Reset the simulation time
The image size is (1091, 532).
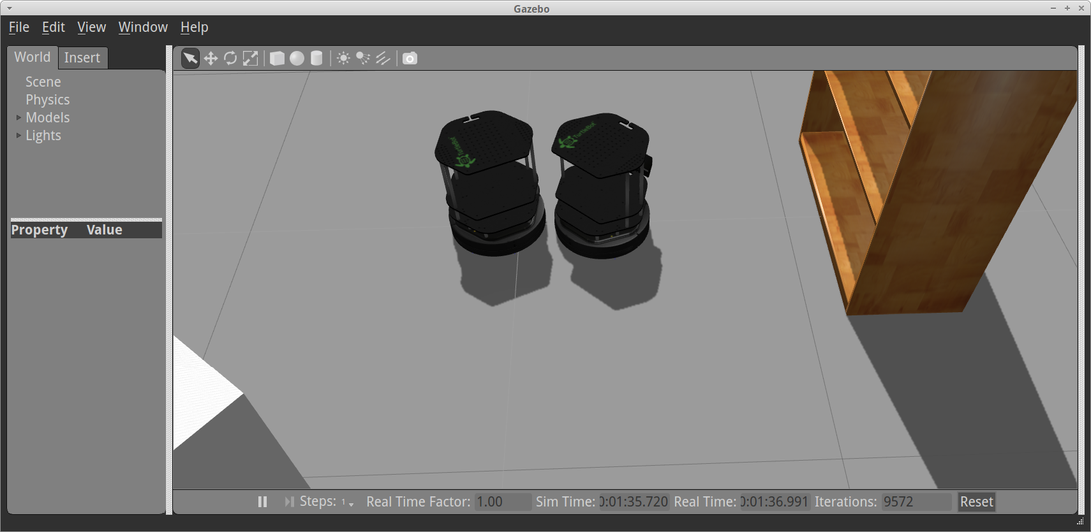coord(976,502)
